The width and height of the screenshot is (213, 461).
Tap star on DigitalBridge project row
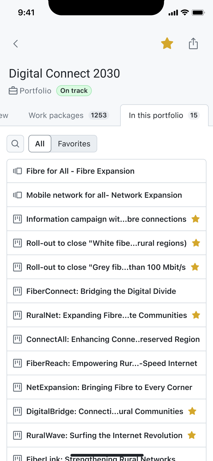[192, 411]
